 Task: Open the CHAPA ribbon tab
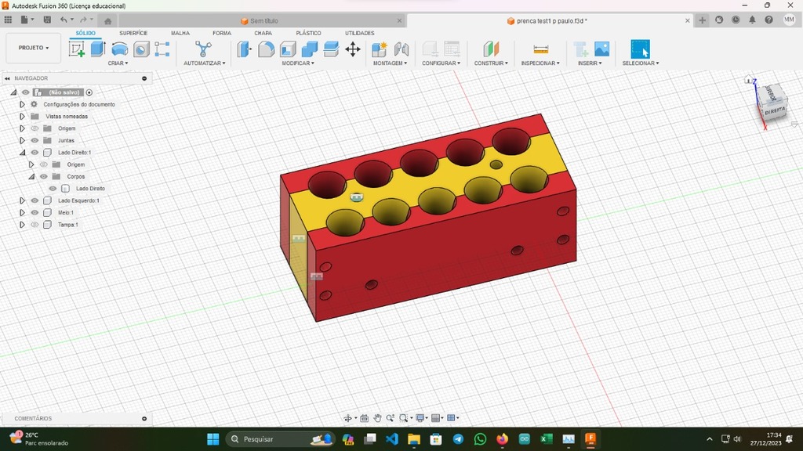pos(263,33)
